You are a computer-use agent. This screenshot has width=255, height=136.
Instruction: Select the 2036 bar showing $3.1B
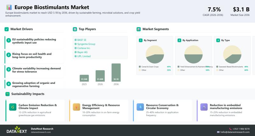[116, 72]
